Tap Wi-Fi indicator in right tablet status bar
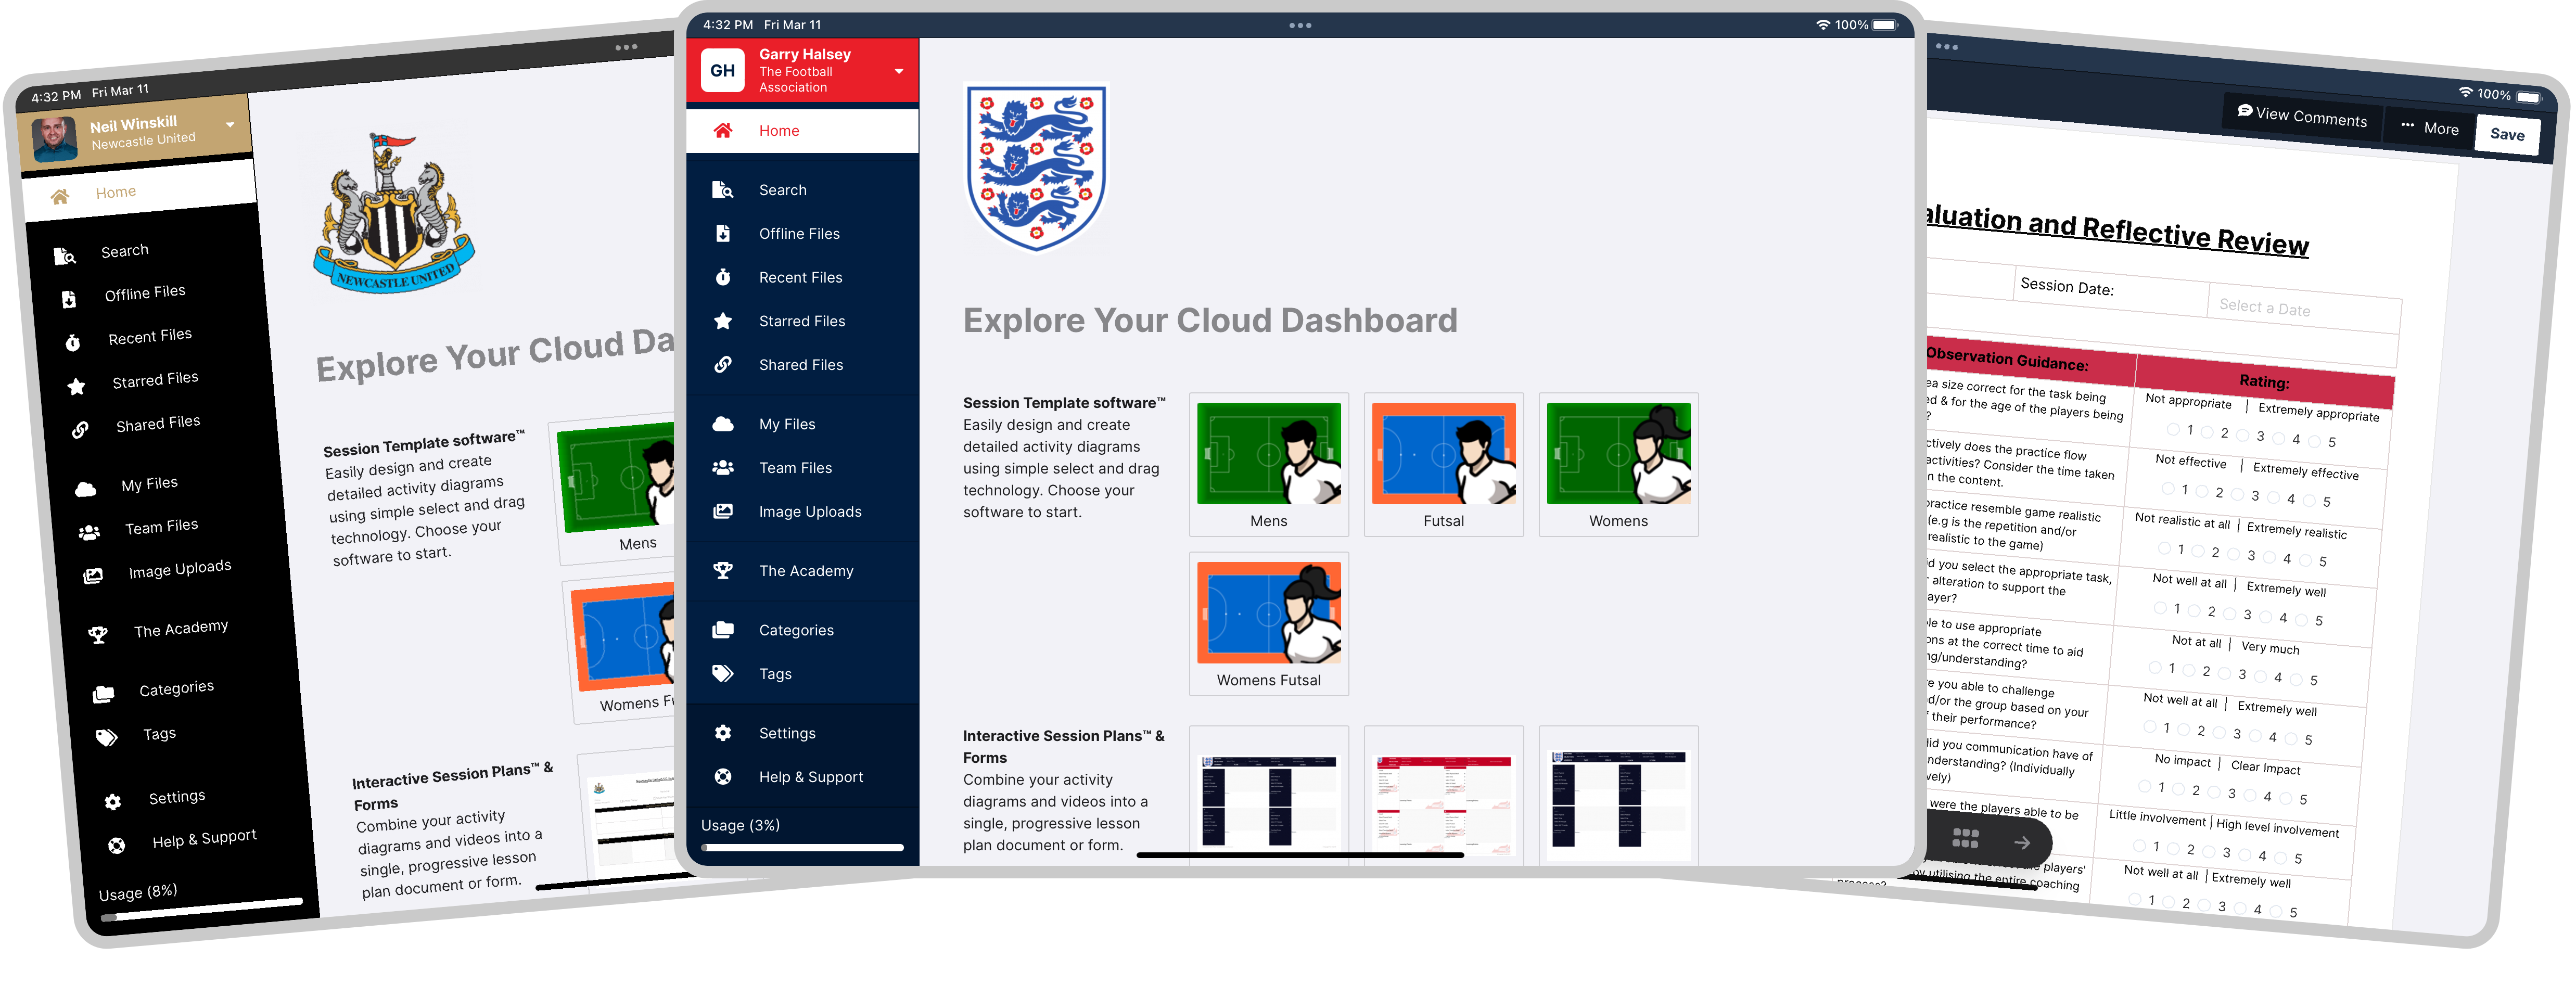This screenshot has height=997, width=2576. pos(2466,91)
